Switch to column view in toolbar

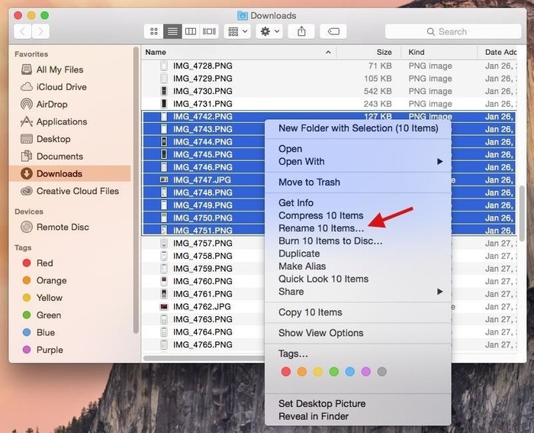pos(191,31)
